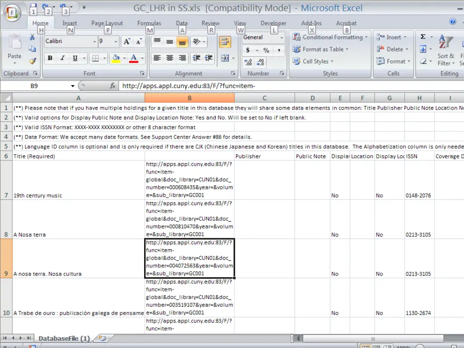The width and height of the screenshot is (464, 348).
Task: Open the Insert ribbon tab
Action: click(69, 23)
